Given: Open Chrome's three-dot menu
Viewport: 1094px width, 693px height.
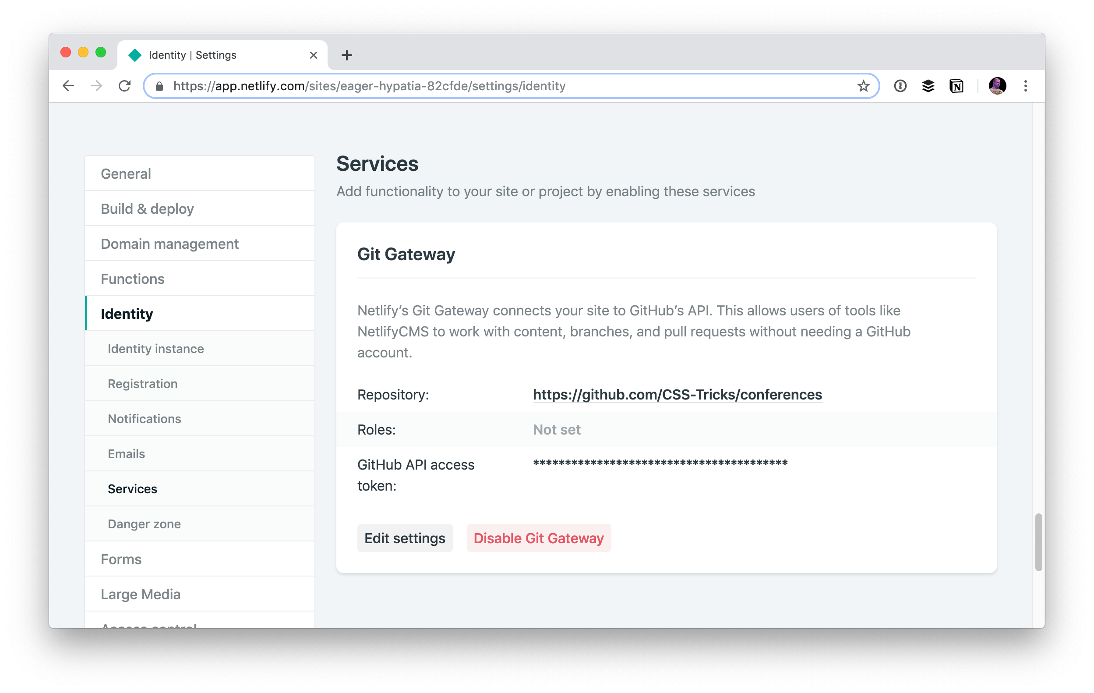Looking at the screenshot, I should pyautogui.click(x=1025, y=86).
